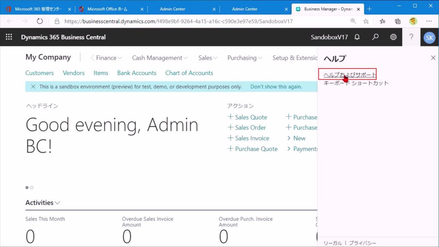Click the site lock icon in address bar
Image resolution: width=439 pixels, height=247 pixels.
tap(57, 21)
